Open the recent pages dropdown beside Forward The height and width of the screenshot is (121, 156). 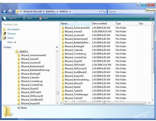coord(14,12)
